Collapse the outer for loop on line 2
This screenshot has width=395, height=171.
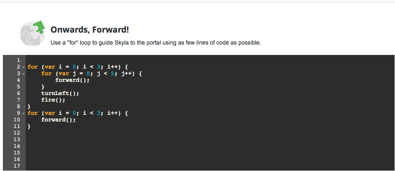pyautogui.click(x=24, y=67)
